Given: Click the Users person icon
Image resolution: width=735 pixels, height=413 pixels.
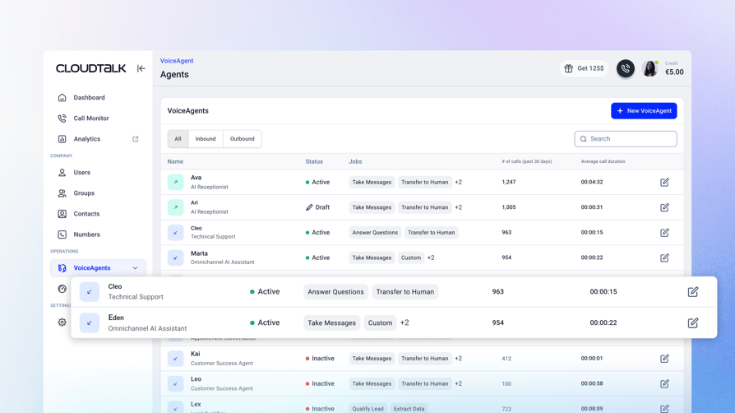Looking at the screenshot, I should pyautogui.click(x=62, y=172).
